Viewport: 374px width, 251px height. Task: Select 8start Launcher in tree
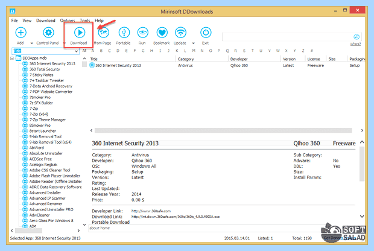[42, 131]
